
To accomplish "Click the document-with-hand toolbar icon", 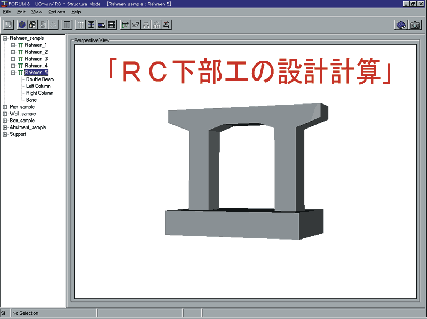I will pyautogui.click(x=33, y=25).
